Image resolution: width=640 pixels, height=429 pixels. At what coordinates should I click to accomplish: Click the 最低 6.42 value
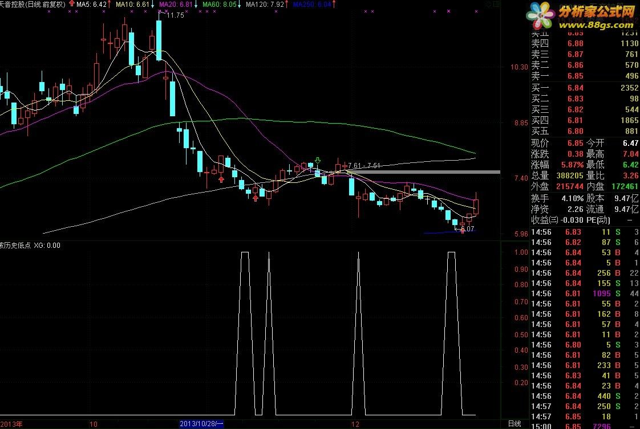click(x=631, y=165)
